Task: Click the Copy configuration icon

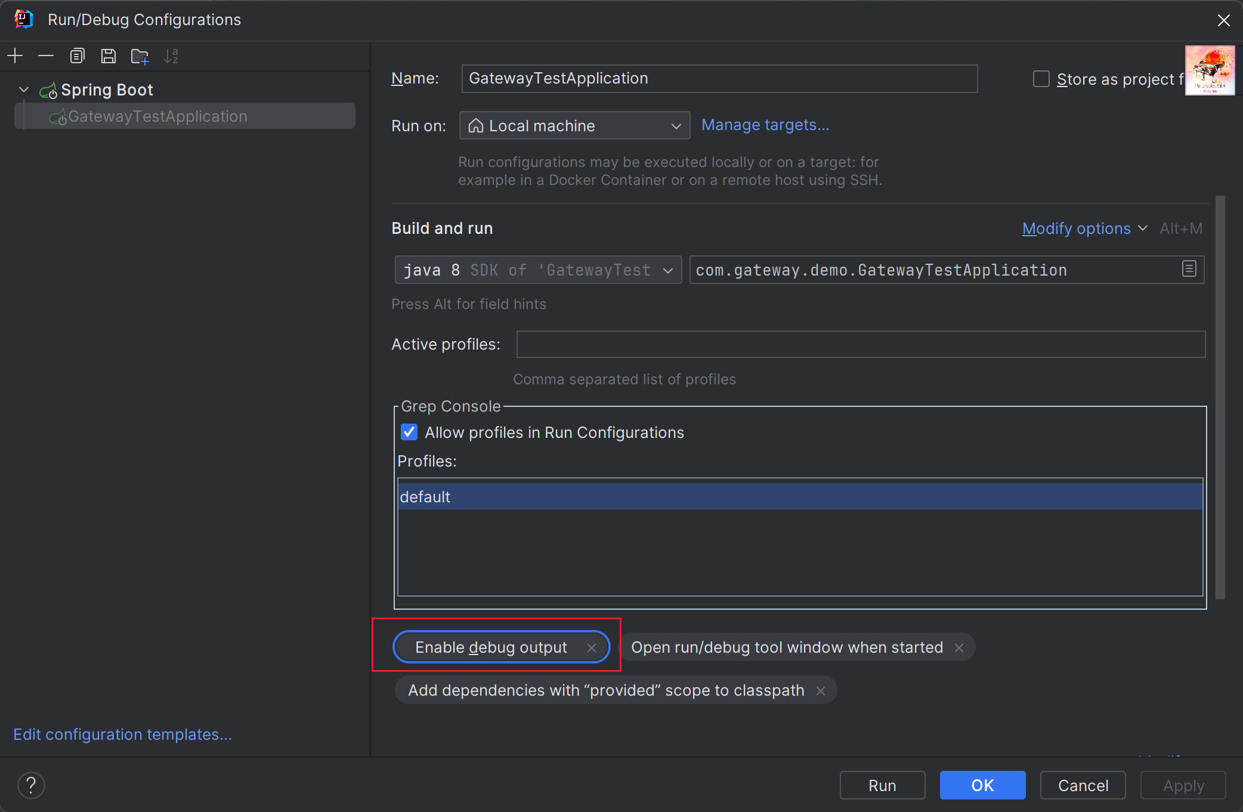Action: pyautogui.click(x=77, y=56)
